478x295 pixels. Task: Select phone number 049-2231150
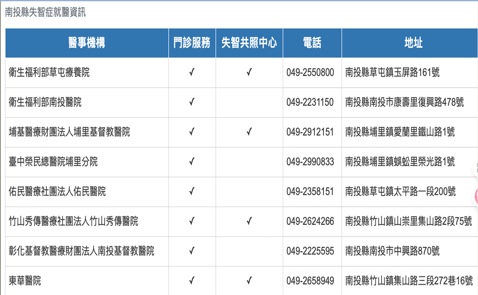click(x=310, y=102)
